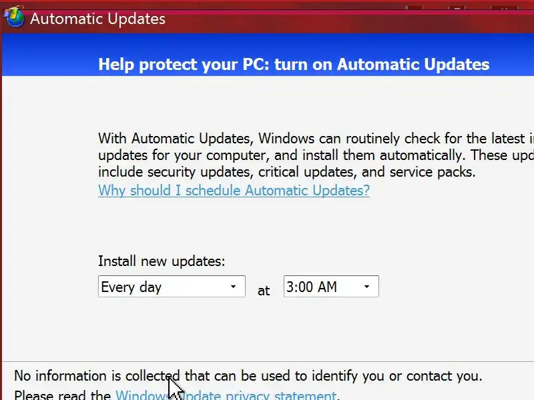Viewport: 534px width, 400px height.
Task: Open "Why should I schedule Automatic Updates?" link
Action: pyautogui.click(x=234, y=191)
